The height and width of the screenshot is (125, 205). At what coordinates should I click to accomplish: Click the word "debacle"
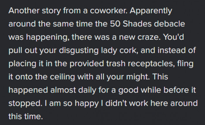pyautogui.click(x=170, y=24)
